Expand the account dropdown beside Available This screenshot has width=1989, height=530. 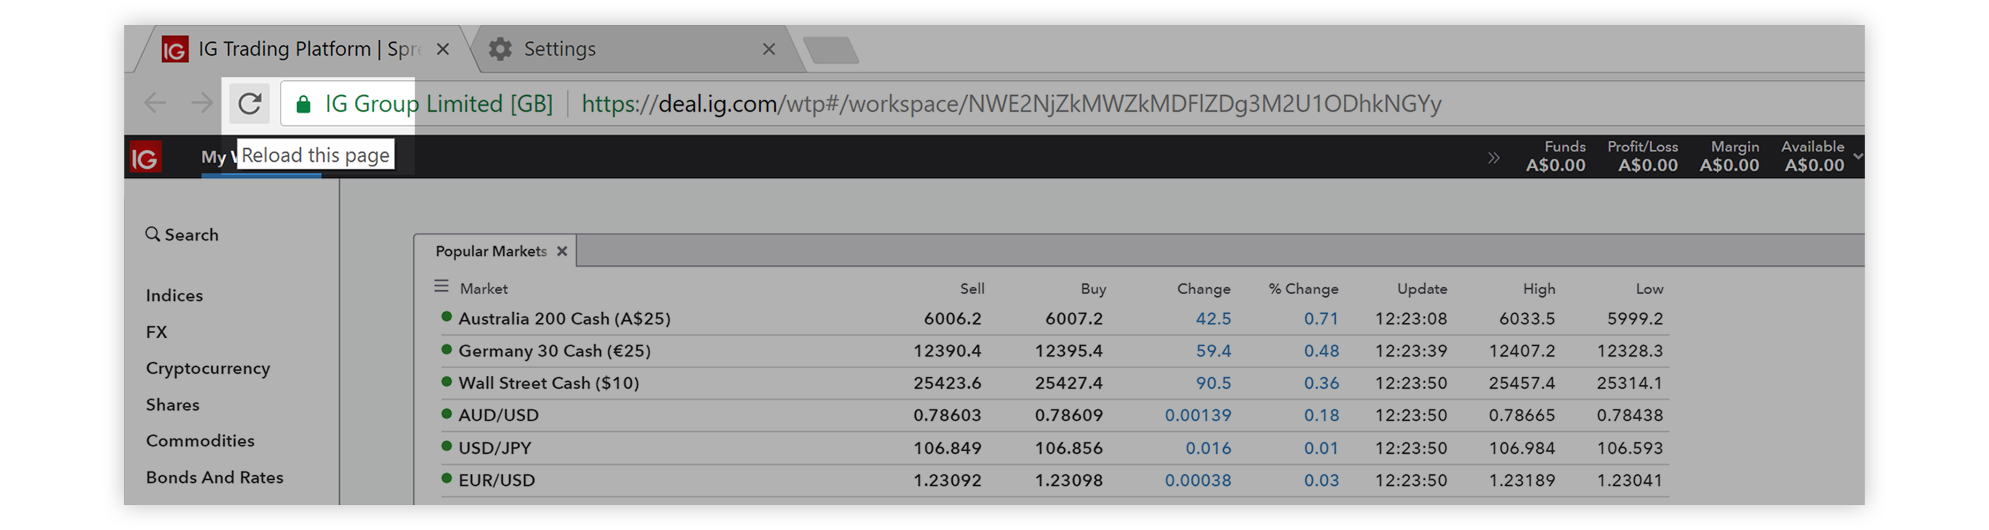click(x=1857, y=156)
